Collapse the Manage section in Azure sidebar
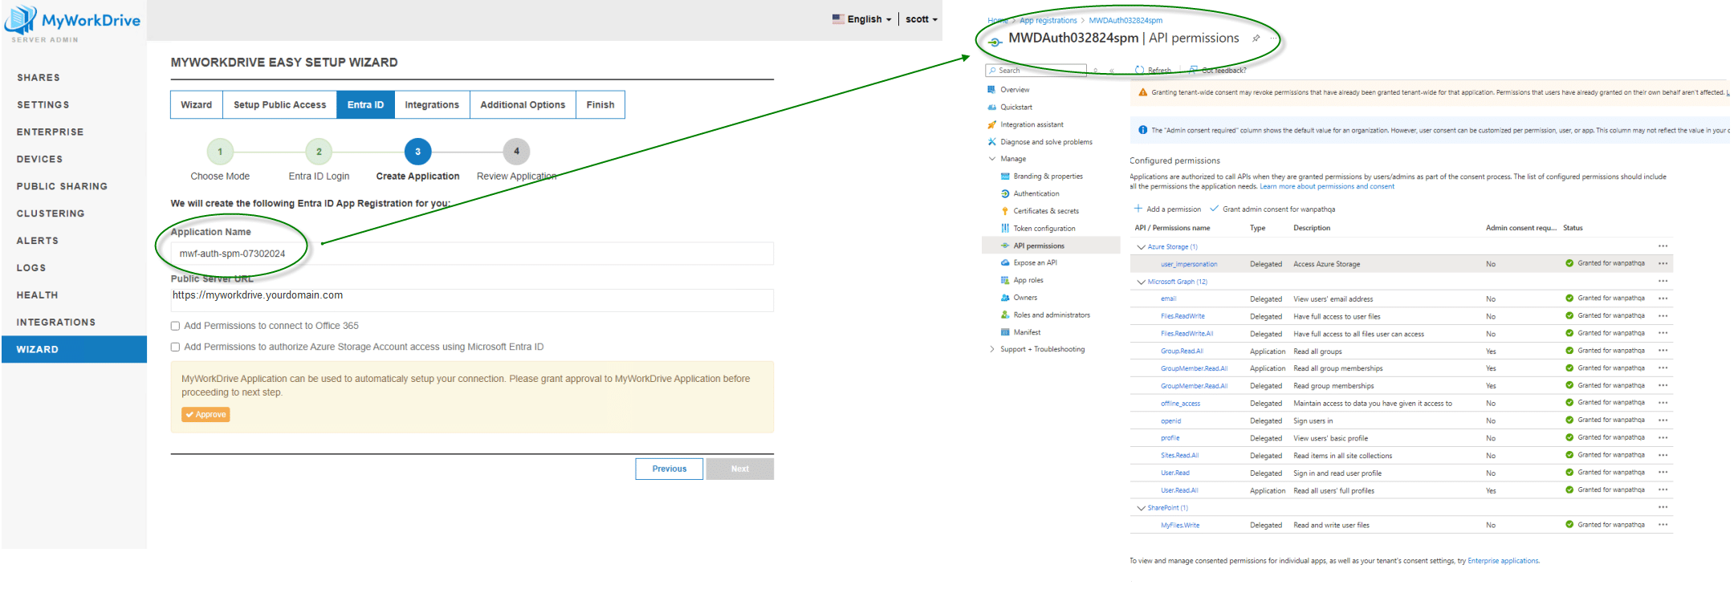This screenshot has width=1734, height=597. (x=992, y=159)
